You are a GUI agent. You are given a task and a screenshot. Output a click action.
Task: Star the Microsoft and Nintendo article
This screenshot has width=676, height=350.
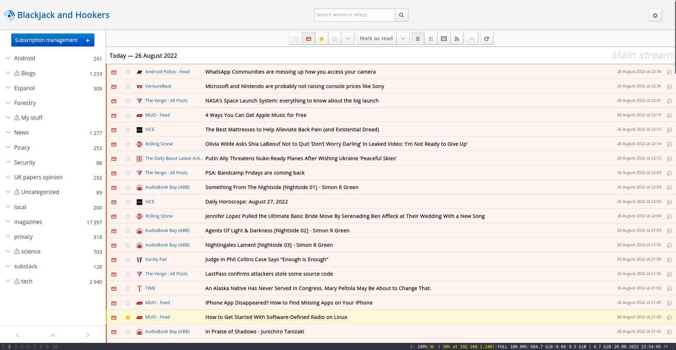128,86
